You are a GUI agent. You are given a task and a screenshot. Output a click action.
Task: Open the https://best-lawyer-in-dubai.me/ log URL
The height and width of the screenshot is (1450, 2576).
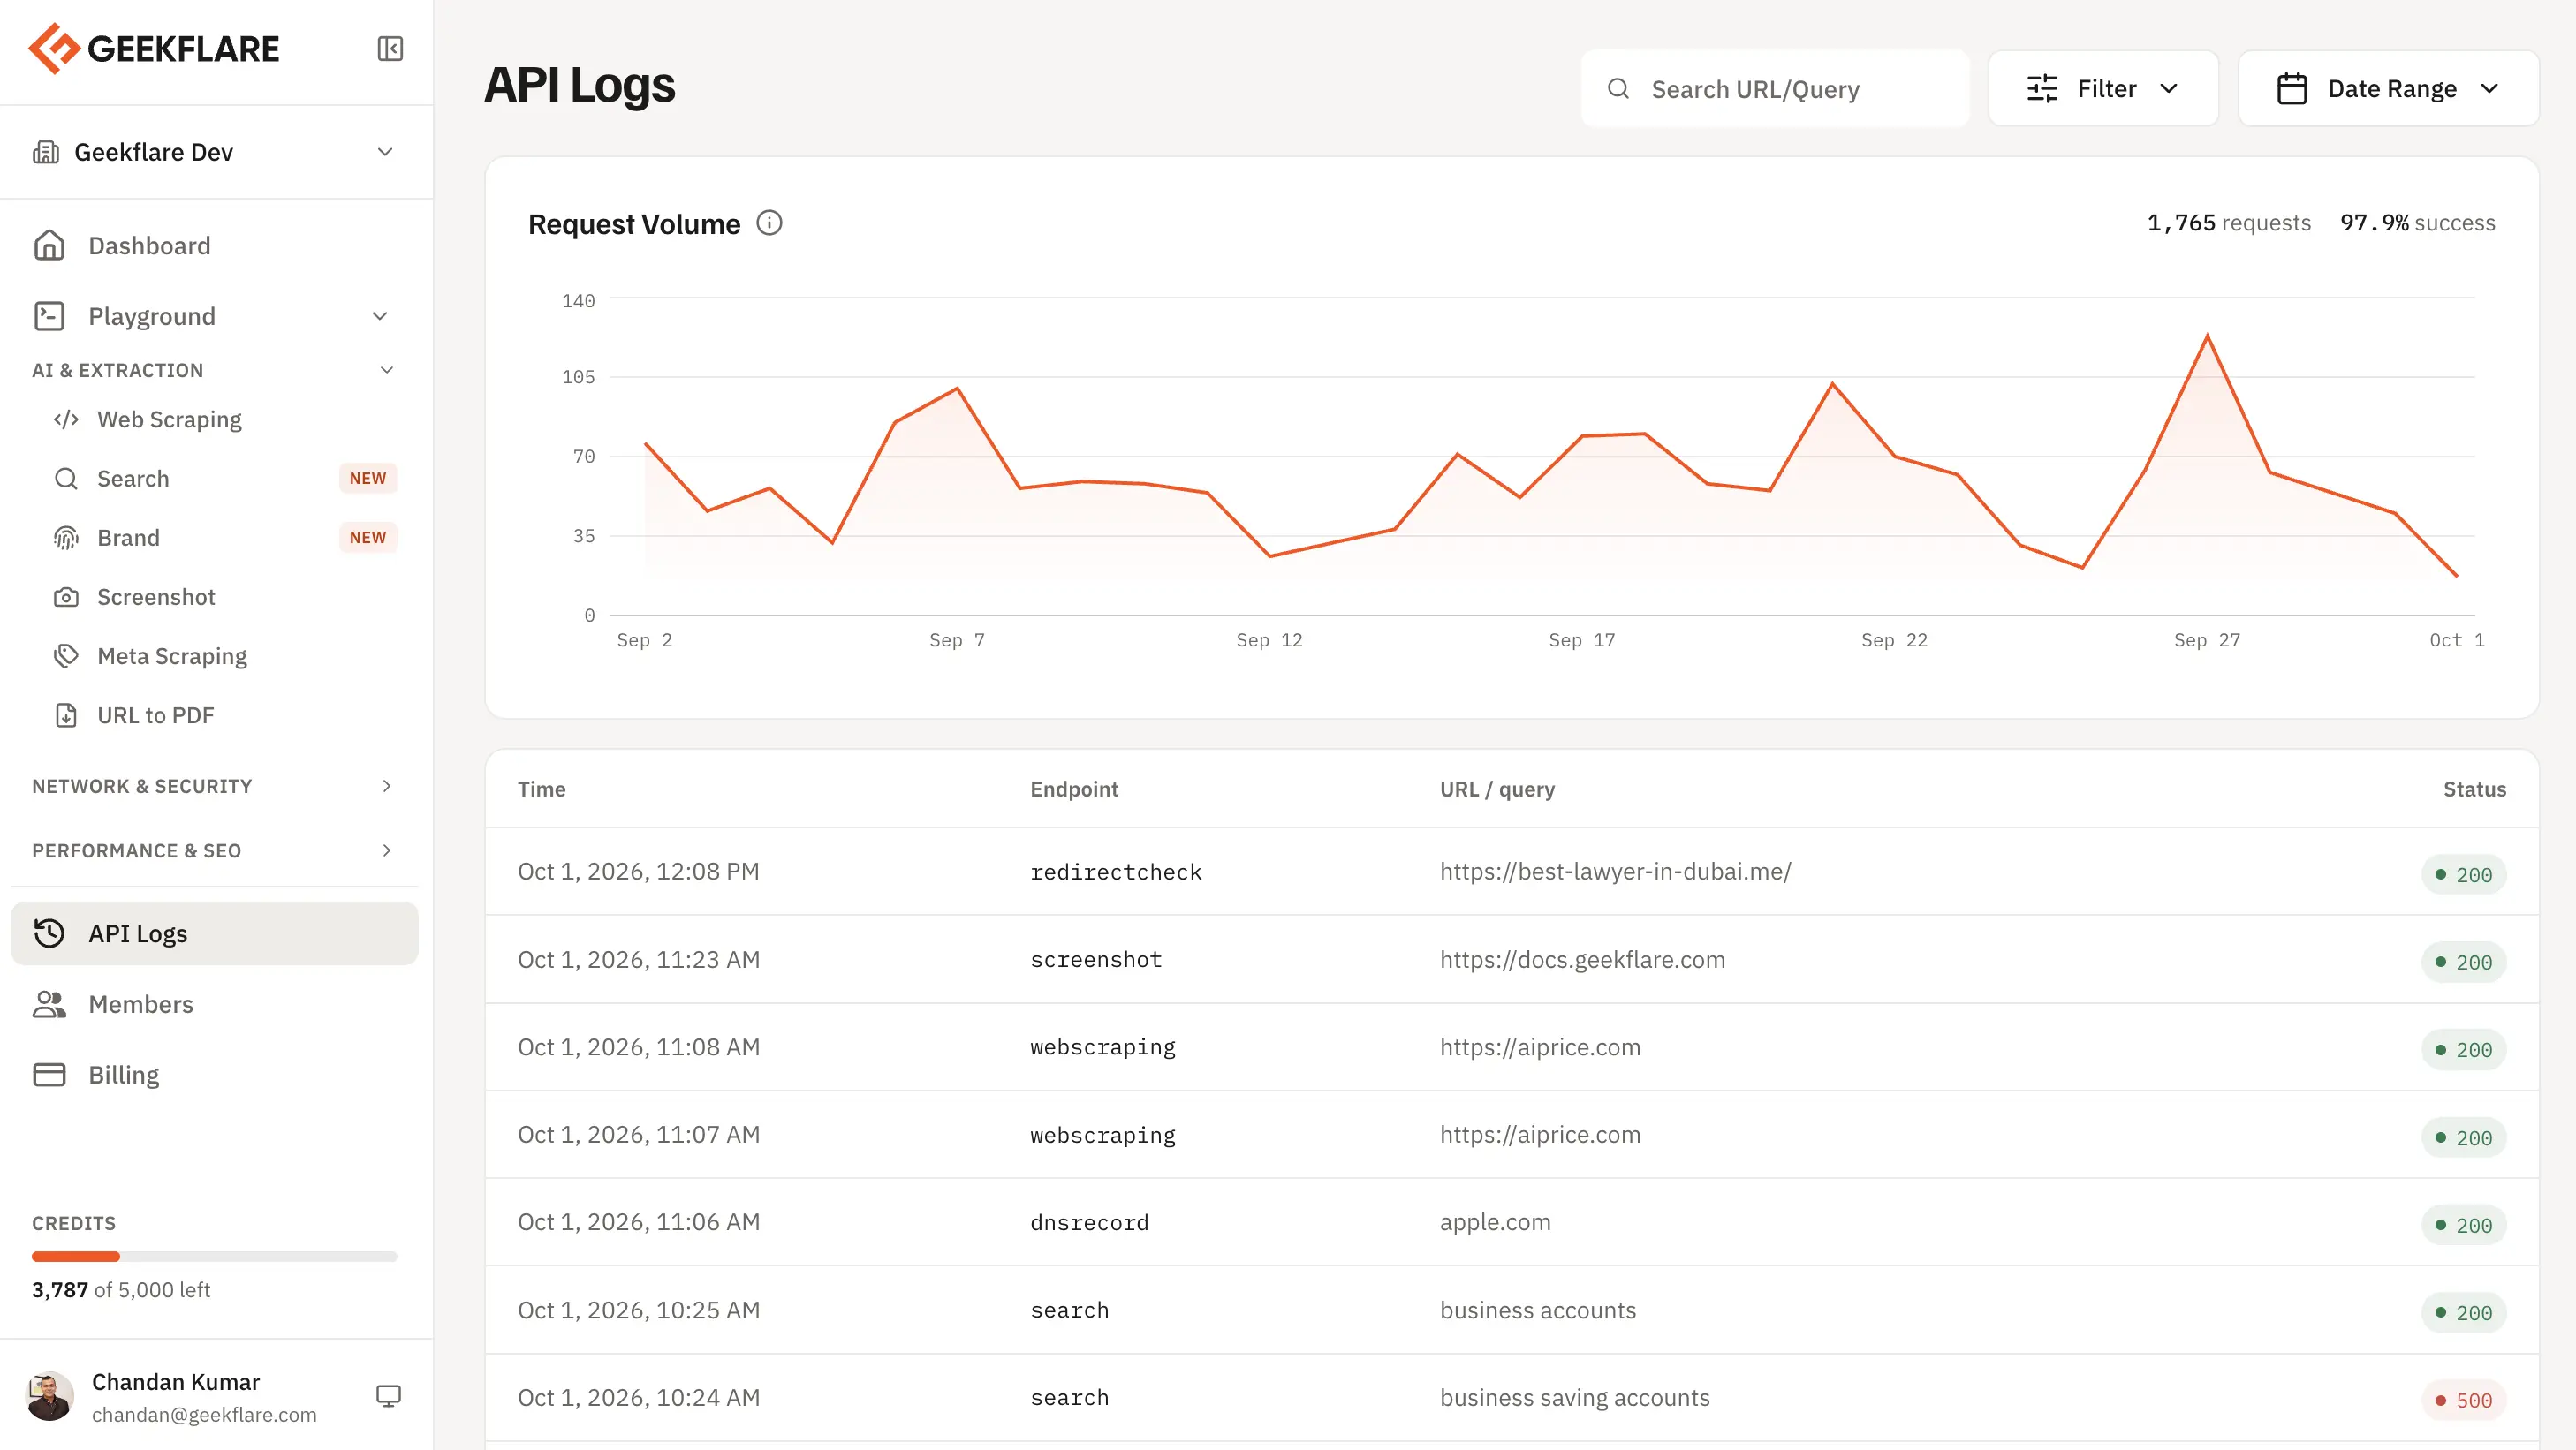click(x=1615, y=872)
